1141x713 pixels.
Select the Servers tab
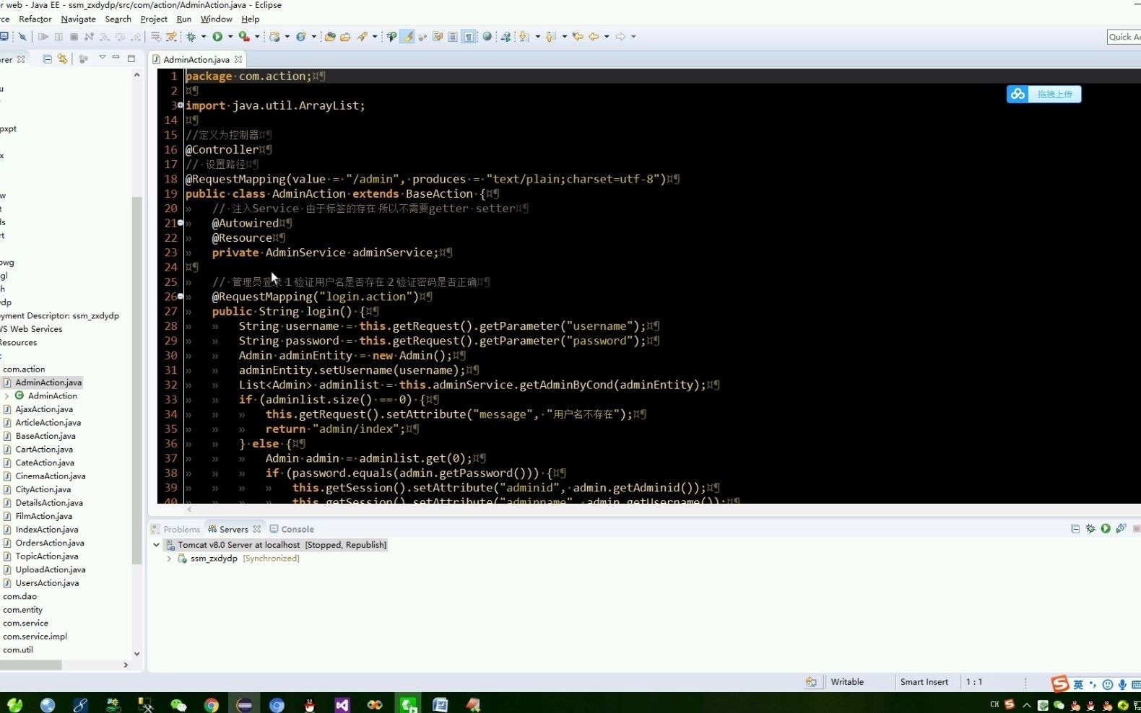point(228,529)
